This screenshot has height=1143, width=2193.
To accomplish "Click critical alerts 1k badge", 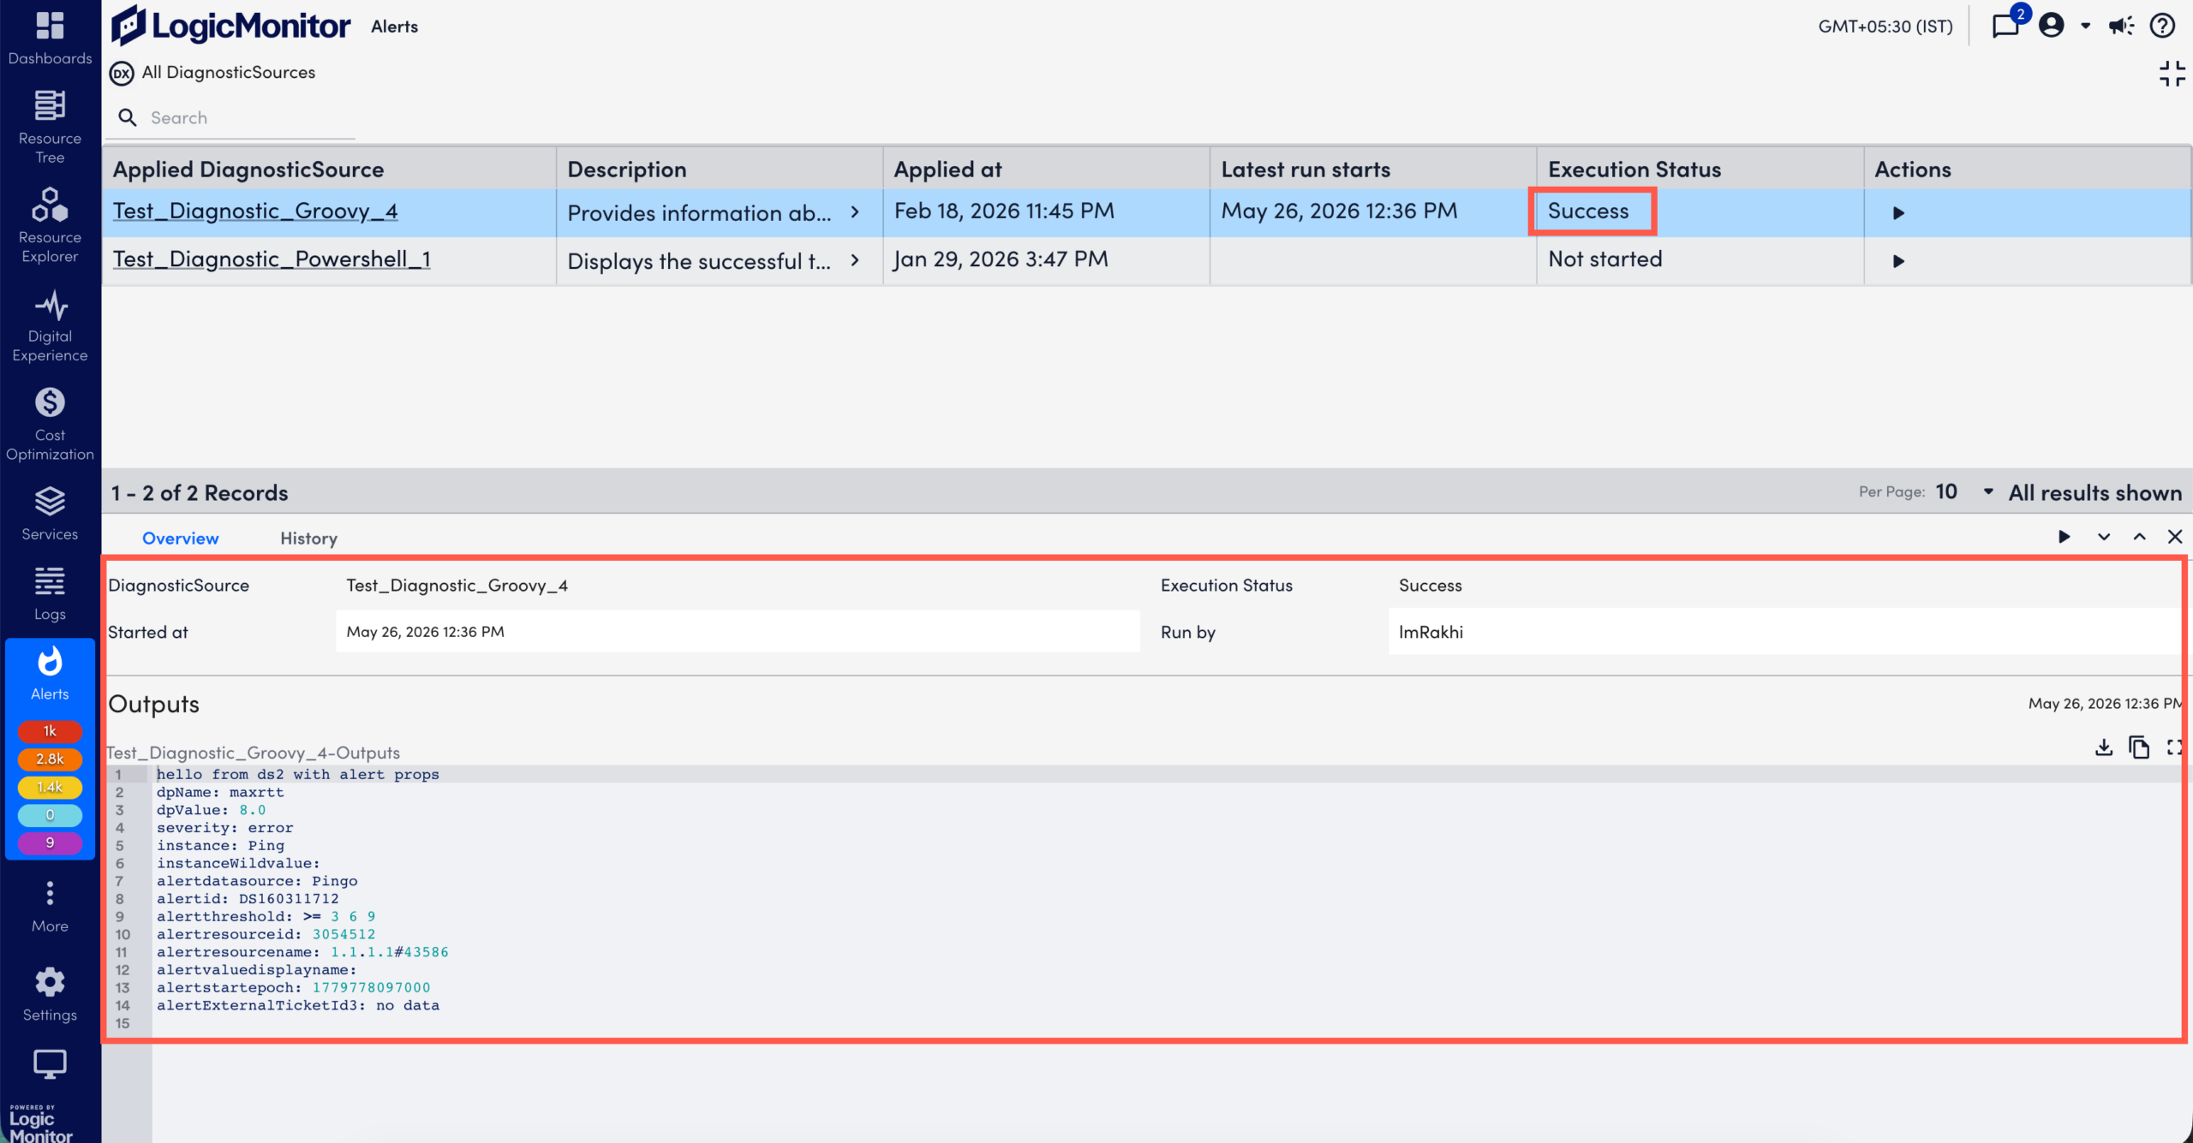I will [x=50, y=731].
